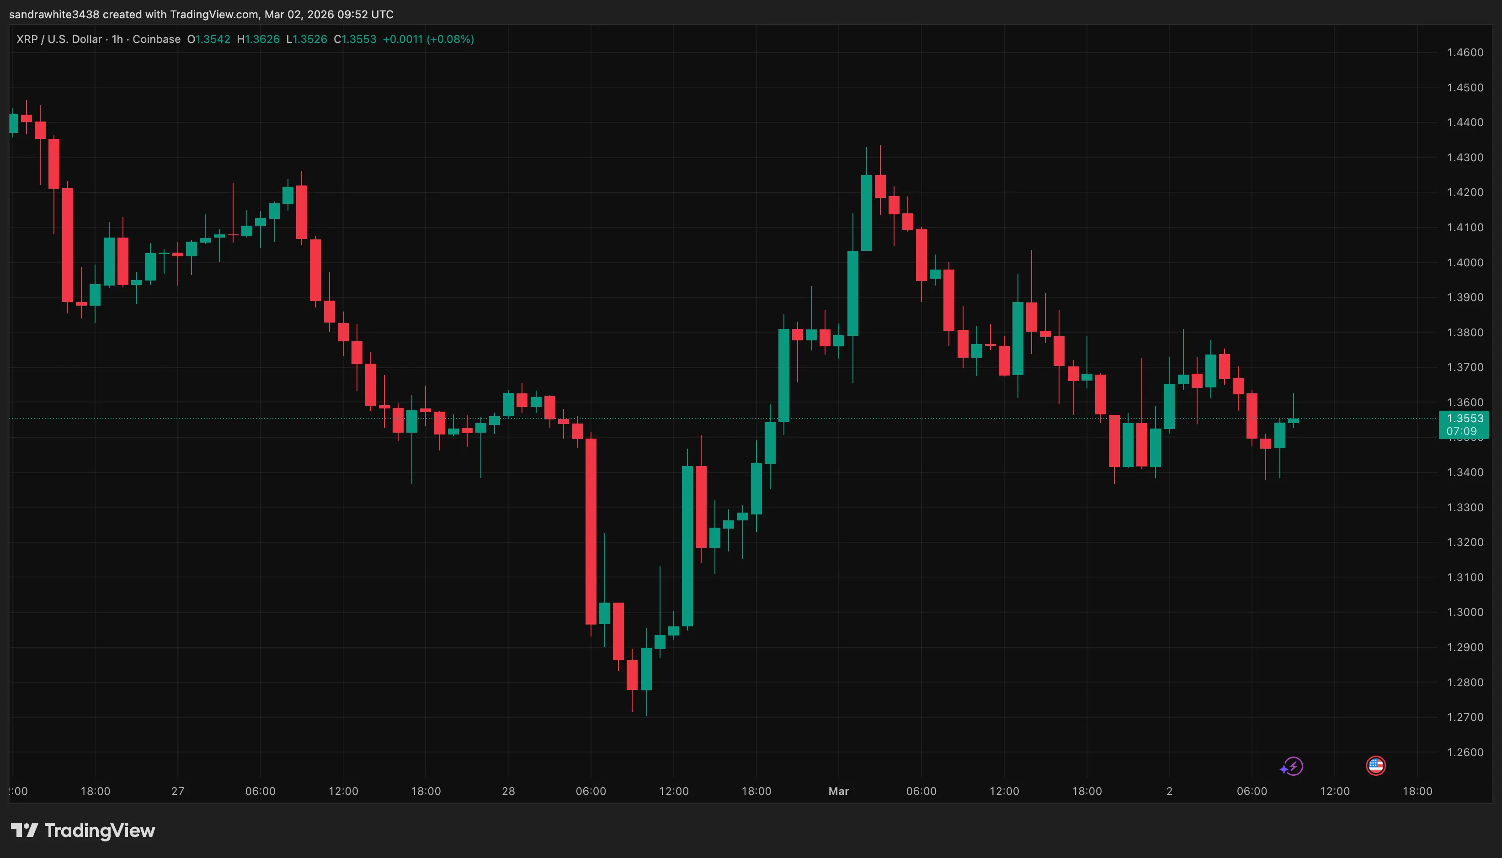
Task: Click the change percentage +0.08% text
Action: click(450, 39)
